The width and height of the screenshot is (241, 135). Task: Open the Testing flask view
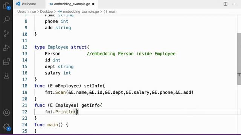coord(6,76)
